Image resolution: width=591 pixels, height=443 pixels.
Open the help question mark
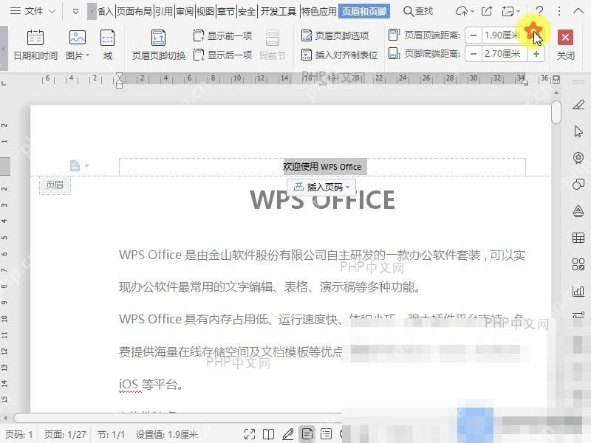click(x=540, y=11)
